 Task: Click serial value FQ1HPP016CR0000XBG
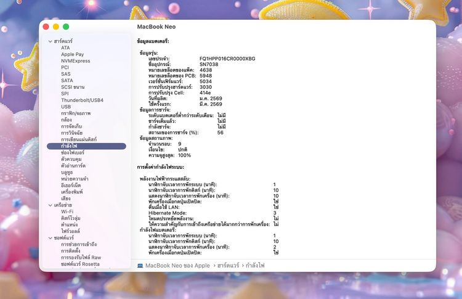[227, 59]
